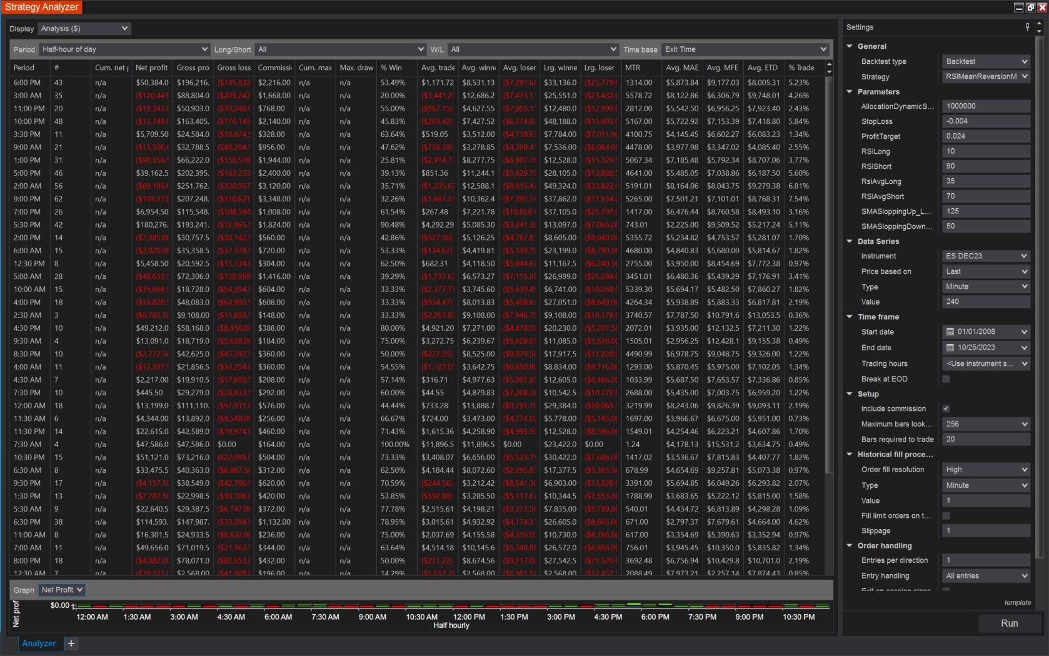The height and width of the screenshot is (656, 1049).
Task: Collapse the Data Series section
Action: pyautogui.click(x=850, y=241)
